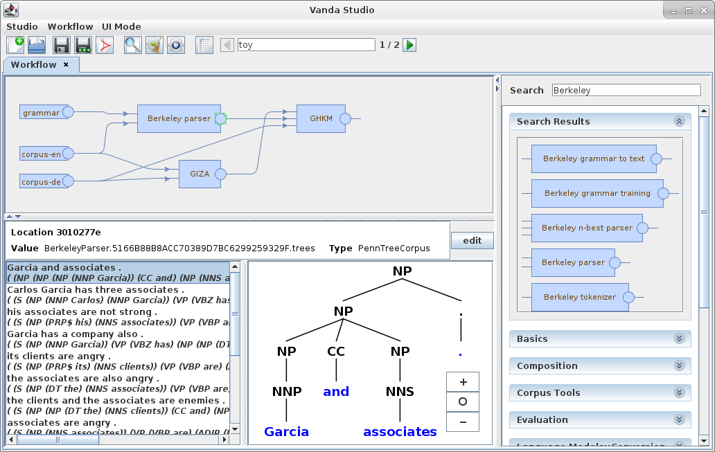Viewport: 715px width, 452px height.
Task: Open the Workflow menu
Action: coord(70,27)
